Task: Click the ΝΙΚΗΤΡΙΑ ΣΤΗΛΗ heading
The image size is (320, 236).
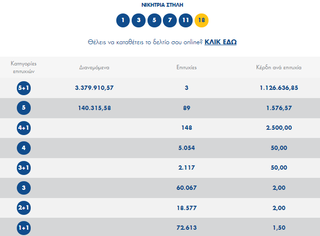Action: 162,5
